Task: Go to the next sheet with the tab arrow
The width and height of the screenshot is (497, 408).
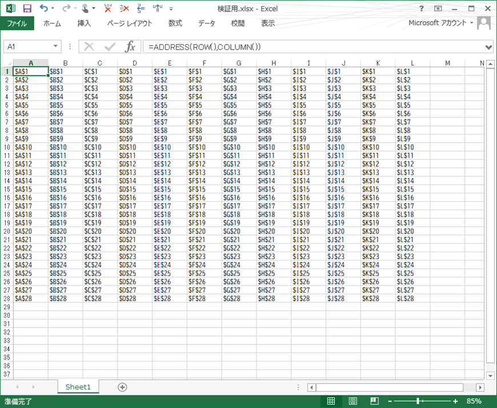Action: (x=33, y=387)
